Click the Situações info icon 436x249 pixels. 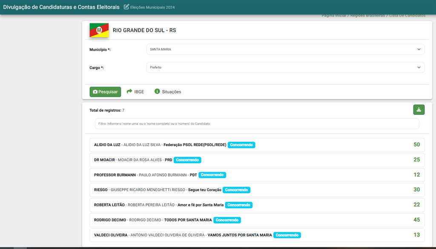157,91
